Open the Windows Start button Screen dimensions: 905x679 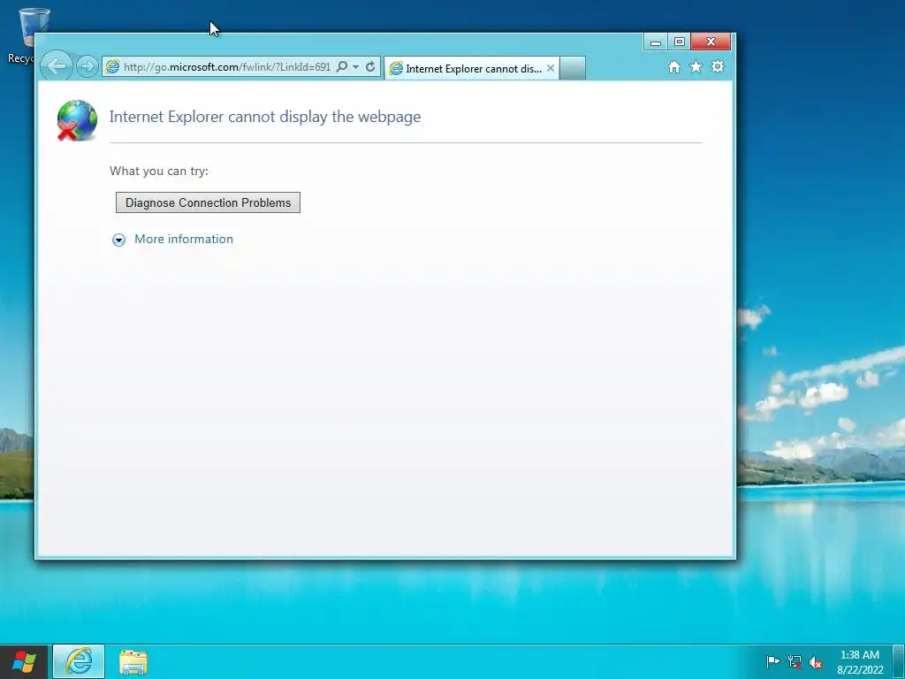click(x=24, y=661)
